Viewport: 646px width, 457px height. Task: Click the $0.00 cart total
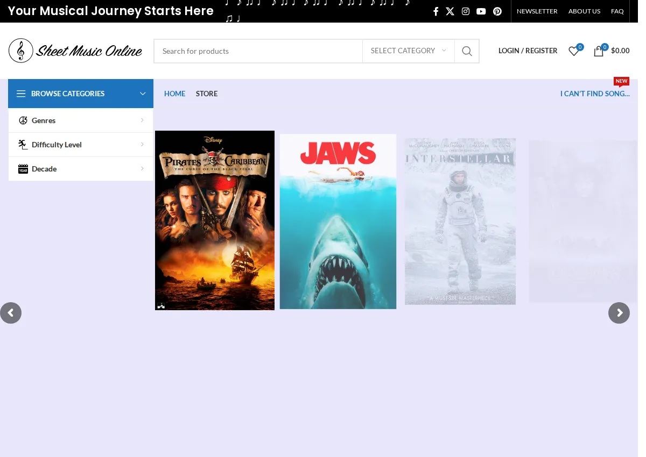[620, 51]
